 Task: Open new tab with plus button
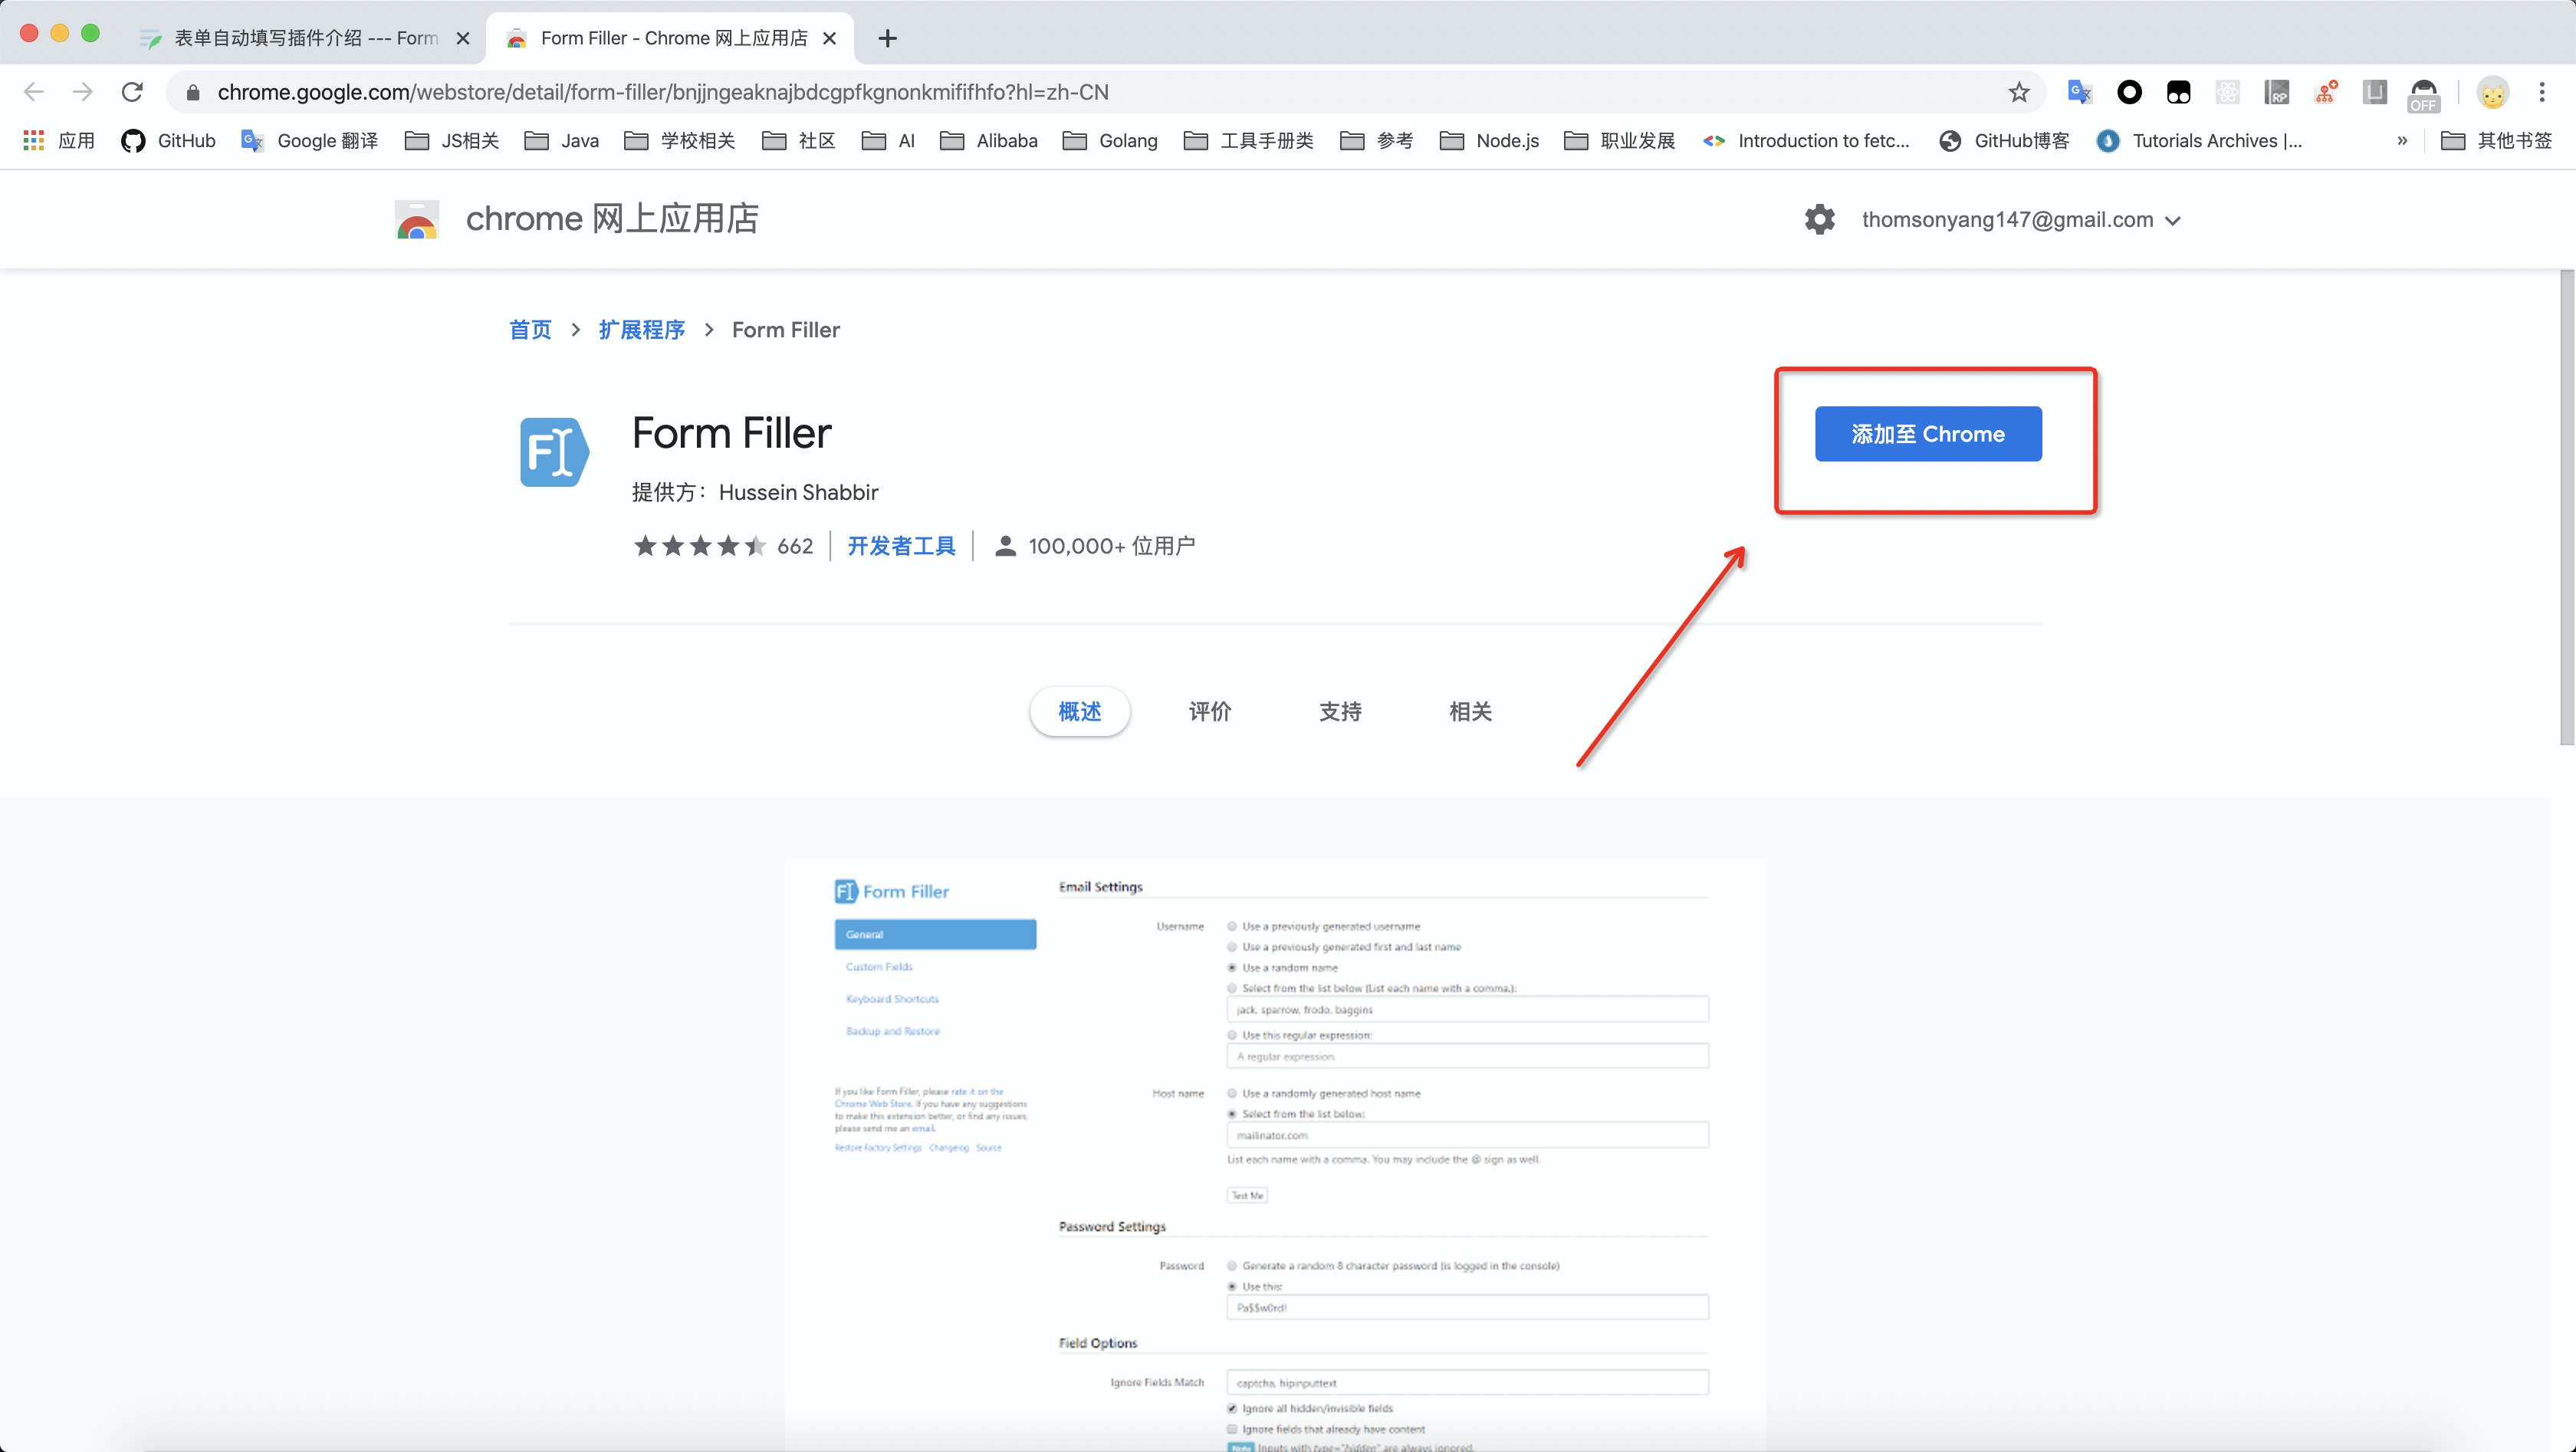coord(887,38)
